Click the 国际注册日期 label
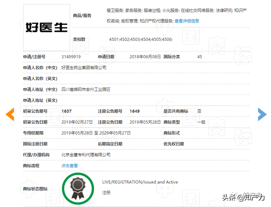271x207 pixels. click(x=35, y=144)
